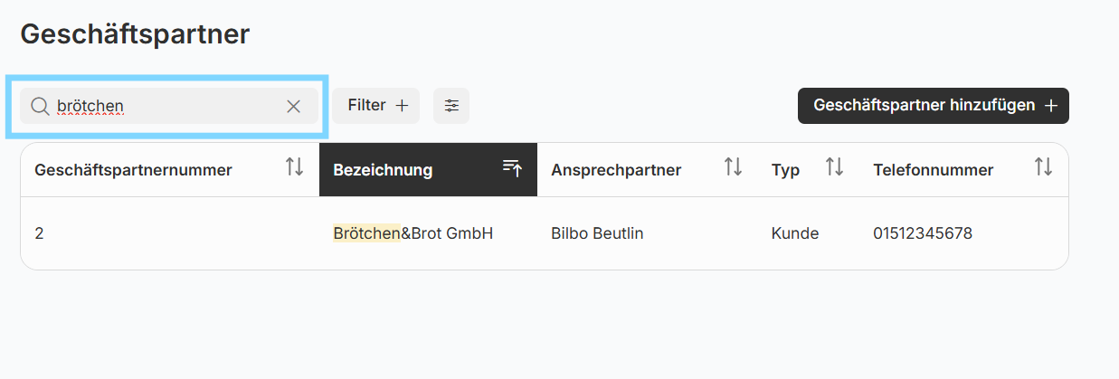This screenshot has width=1119, height=379.
Task: Sort by Ansprechpartner using arrows icon
Action: click(x=733, y=167)
